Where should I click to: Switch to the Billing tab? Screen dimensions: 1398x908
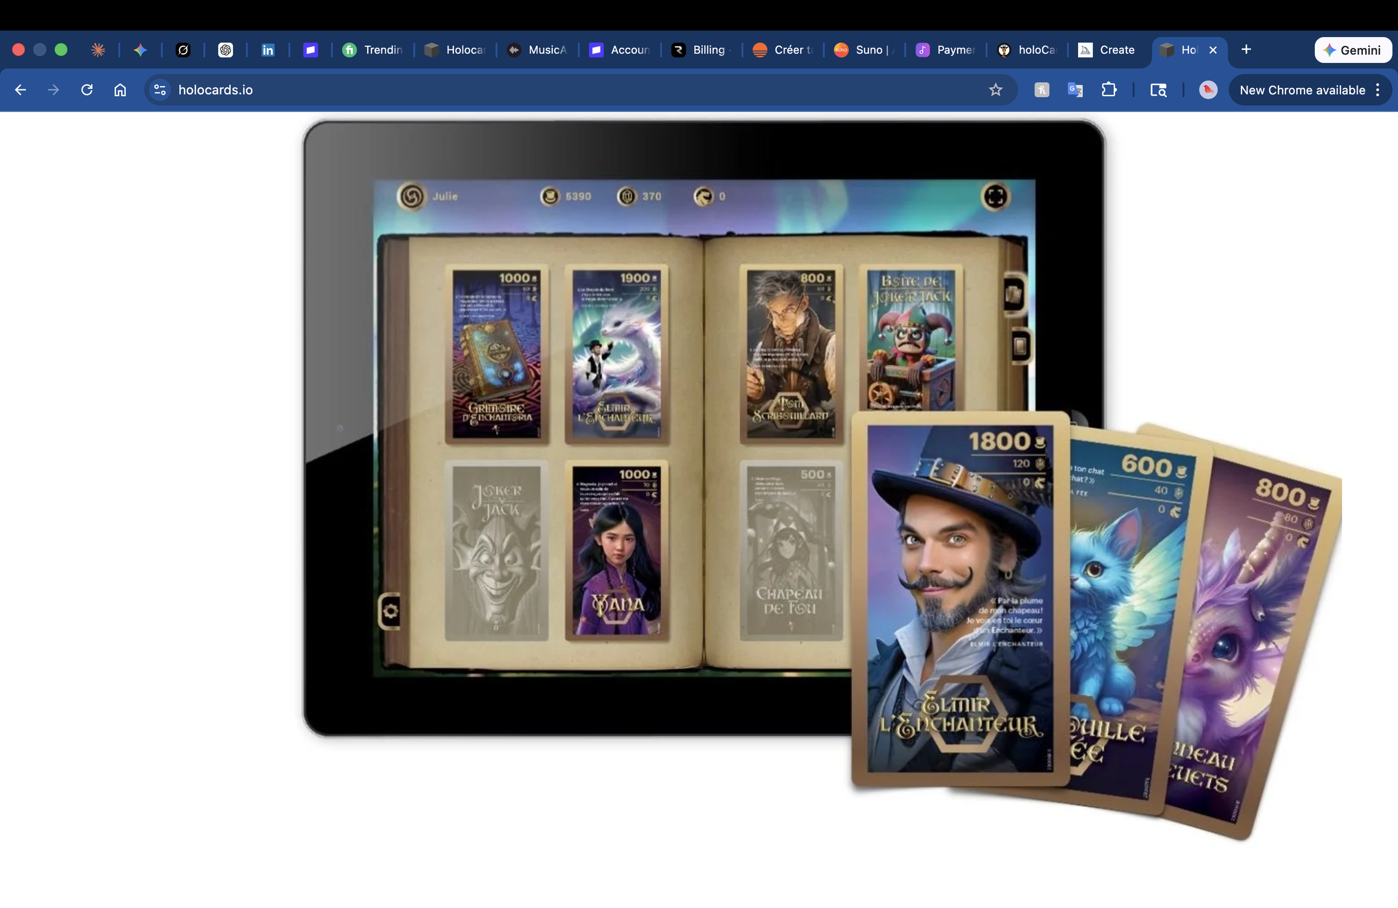701,50
